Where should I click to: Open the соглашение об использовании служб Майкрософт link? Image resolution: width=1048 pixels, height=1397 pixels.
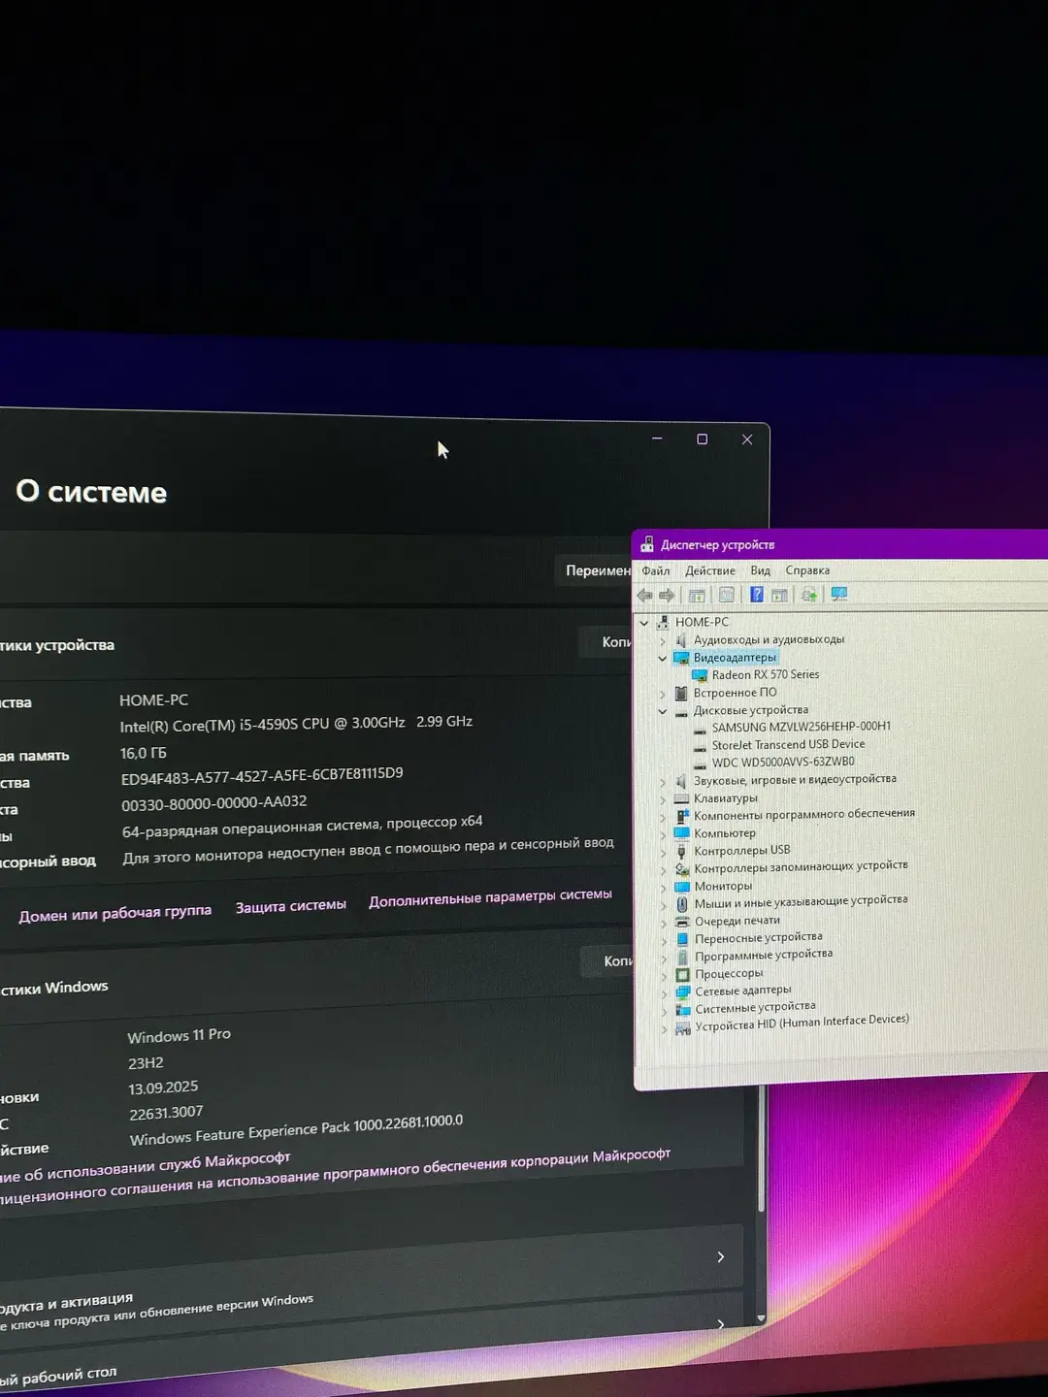click(145, 1168)
